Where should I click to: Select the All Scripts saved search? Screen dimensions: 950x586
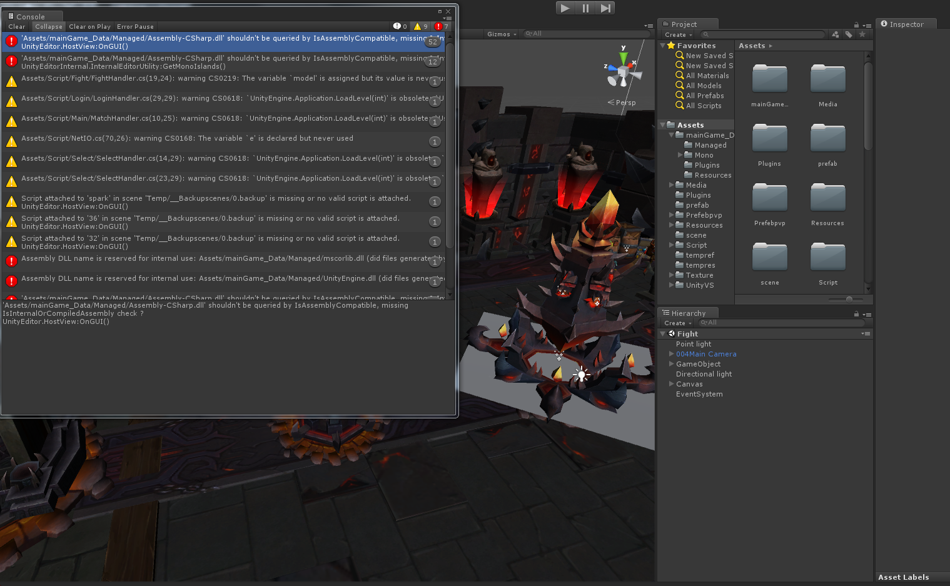704,106
